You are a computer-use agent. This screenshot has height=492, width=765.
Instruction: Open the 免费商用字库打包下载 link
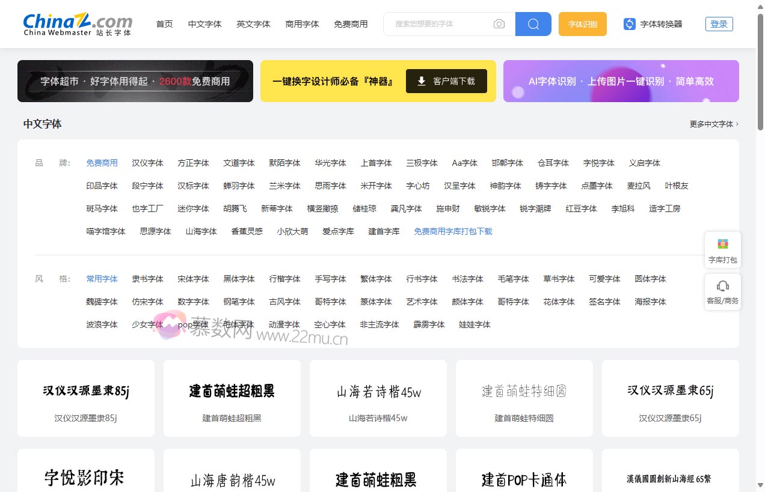(x=453, y=231)
